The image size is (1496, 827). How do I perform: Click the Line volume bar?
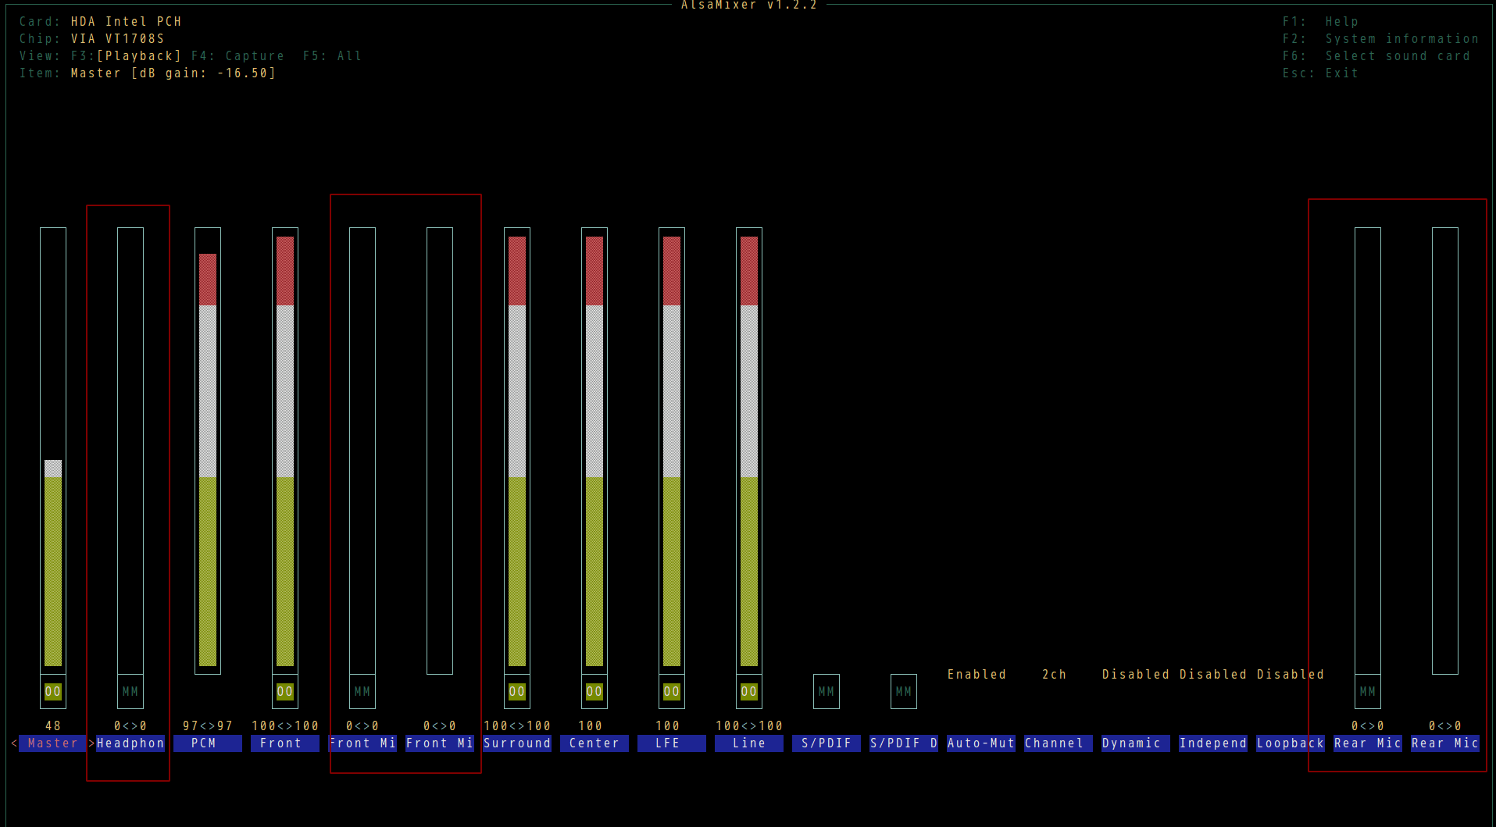[749, 451]
